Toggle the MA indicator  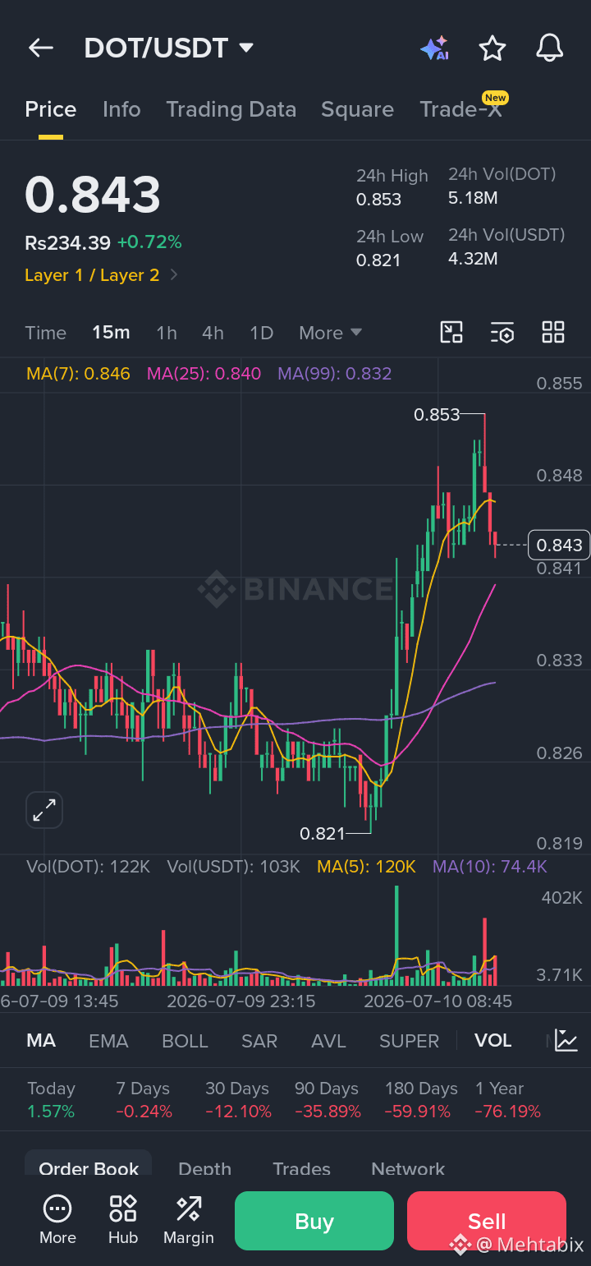coord(41,1041)
